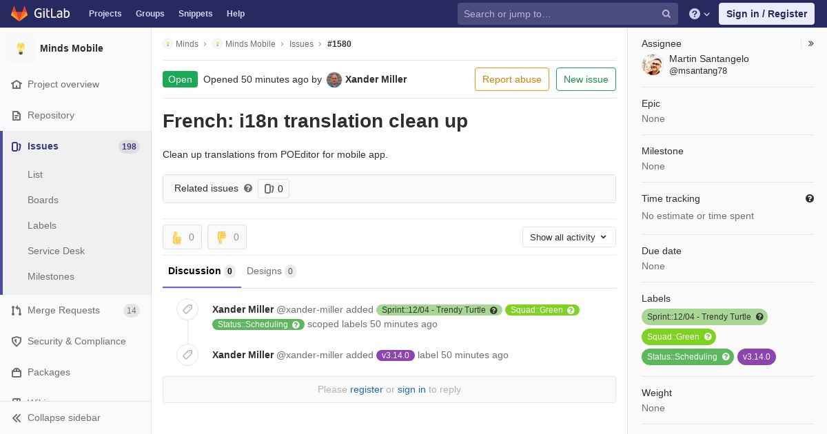This screenshot has width=827, height=434.
Task: Open Service Desk submenu item
Action: pos(56,251)
